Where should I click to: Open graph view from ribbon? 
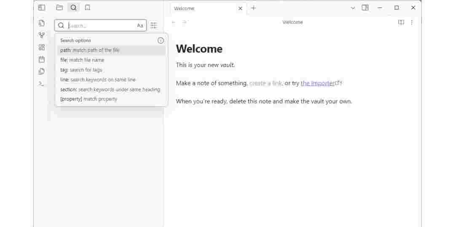click(x=42, y=35)
